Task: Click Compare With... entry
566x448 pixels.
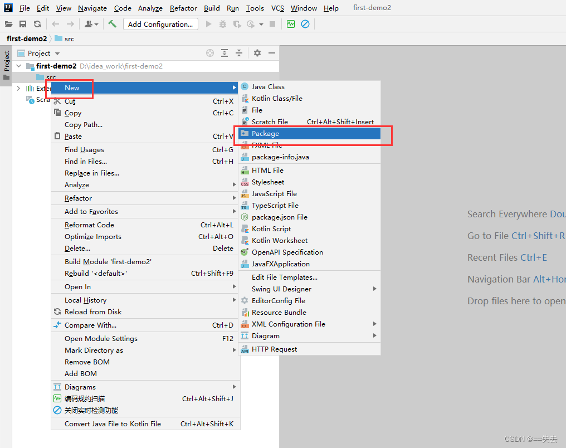Action: click(x=144, y=325)
